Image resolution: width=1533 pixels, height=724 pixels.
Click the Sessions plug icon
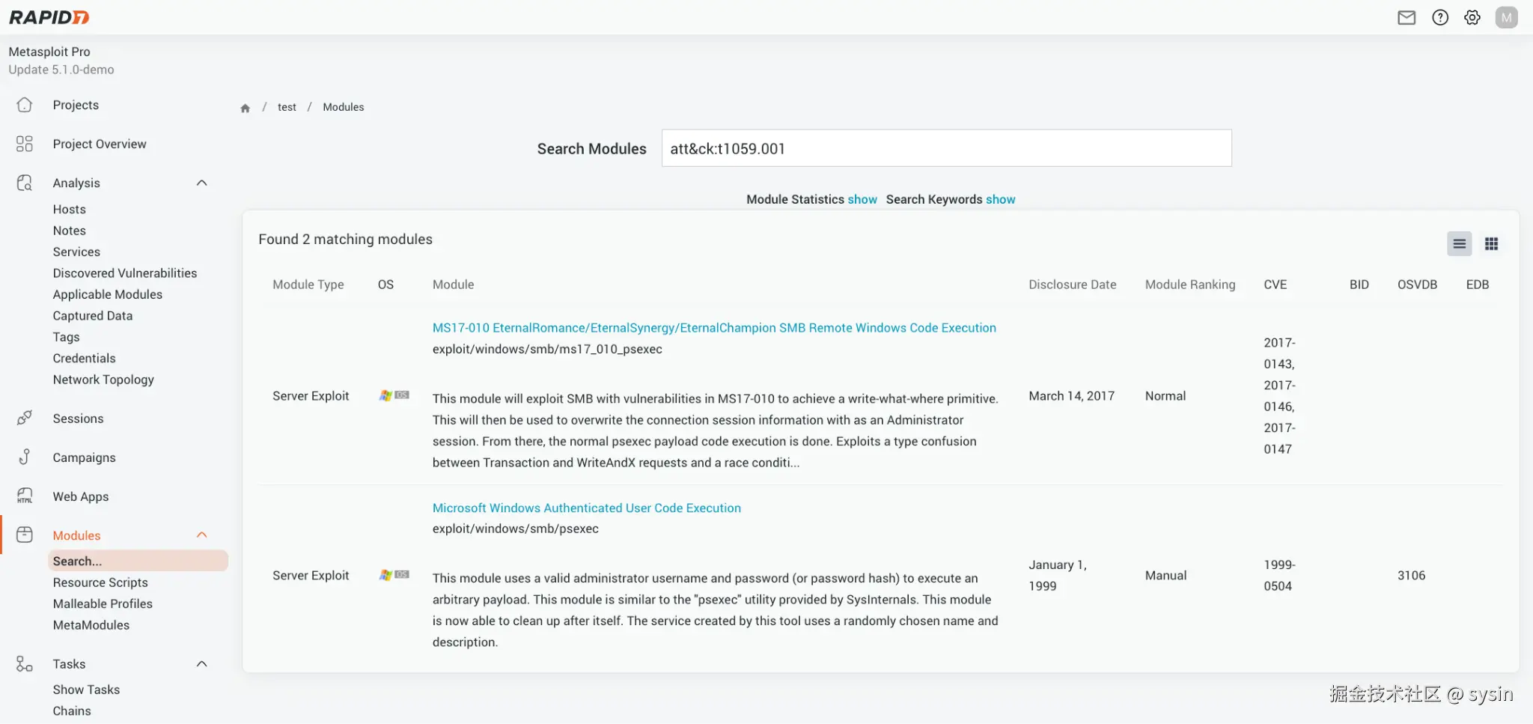[x=25, y=418]
